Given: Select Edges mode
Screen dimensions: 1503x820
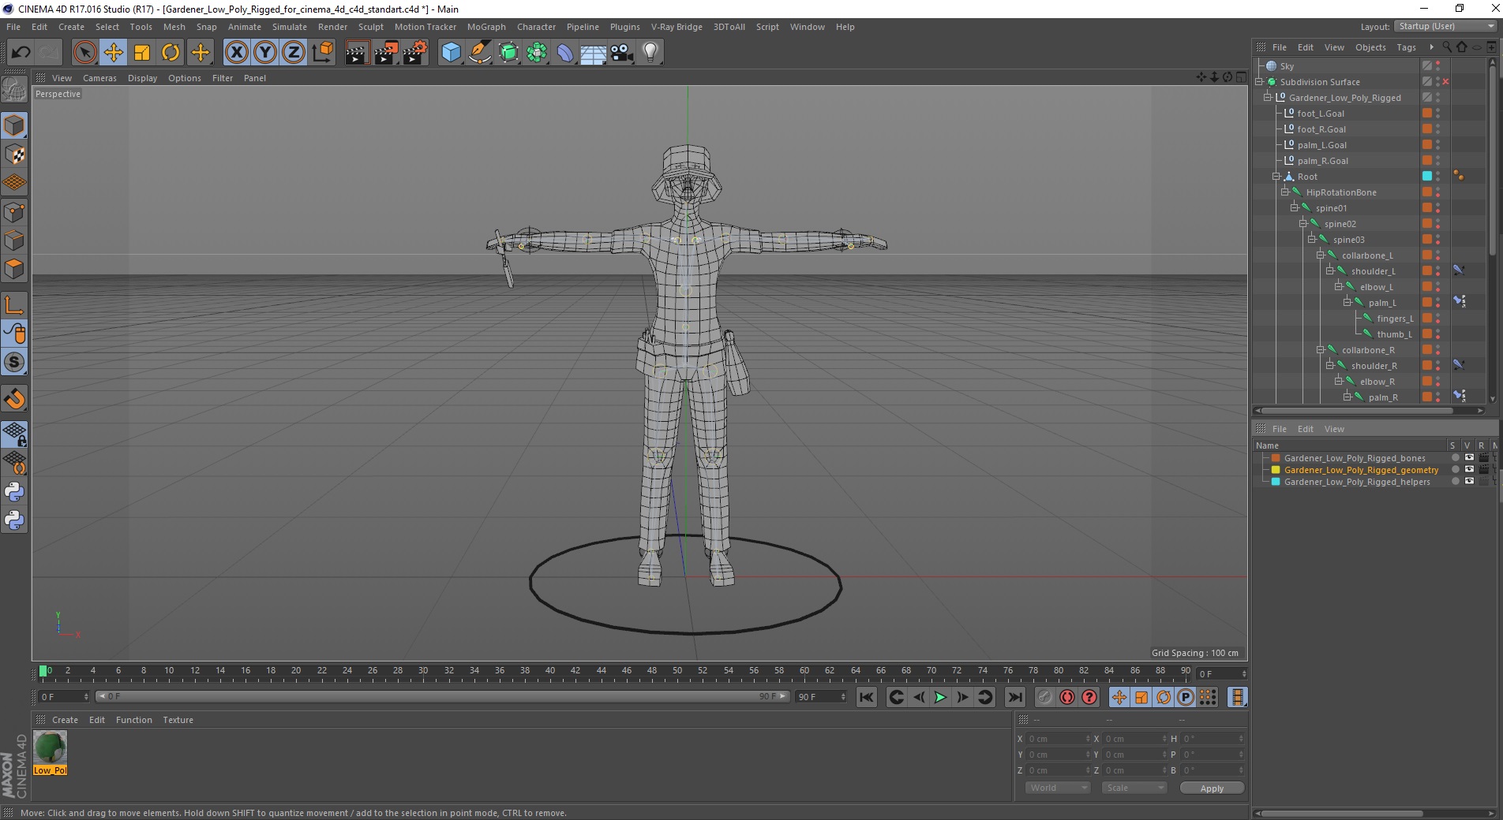Looking at the screenshot, I should pos(14,240).
